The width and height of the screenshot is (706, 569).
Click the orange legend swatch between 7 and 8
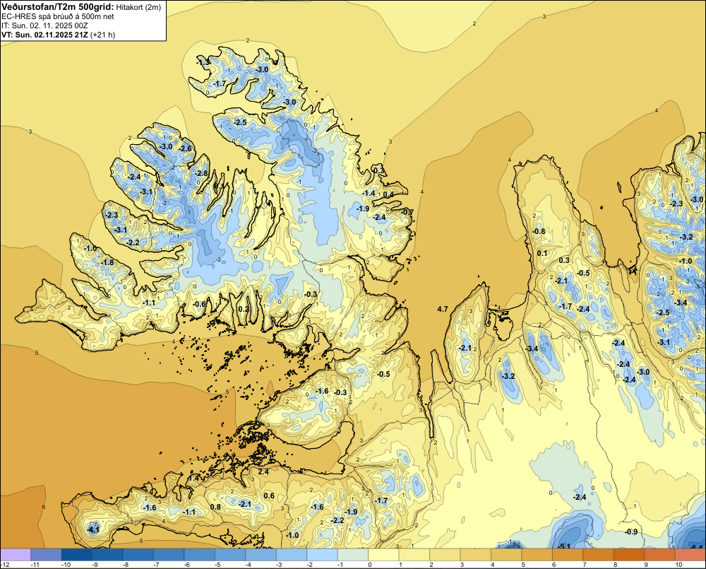coord(599,554)
